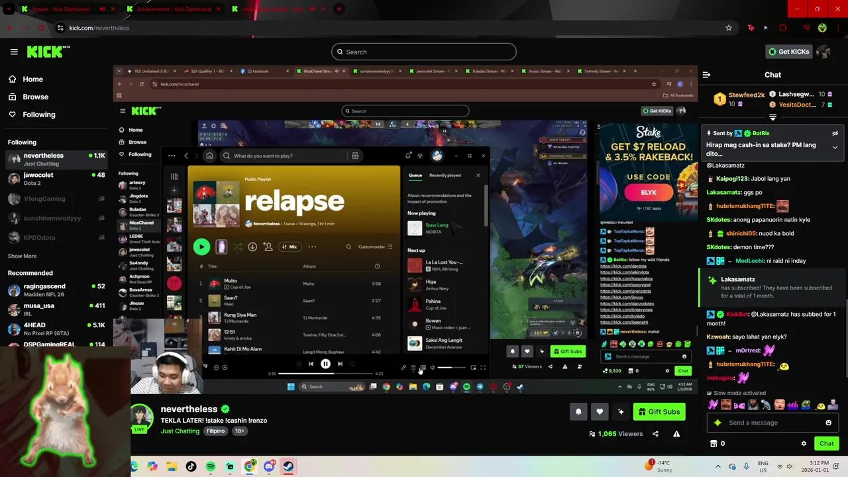
Task: Close the Stream - Kick Dashboard tab
Action: pyautogui.click(x=113, y=9)
